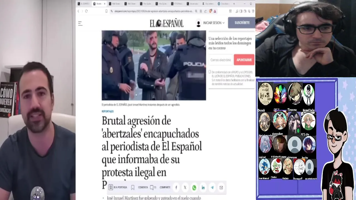Open the El Español hamburger menu
This screenshot has width=356, height=200.
click(x=80, y=24)
